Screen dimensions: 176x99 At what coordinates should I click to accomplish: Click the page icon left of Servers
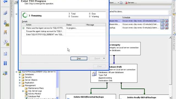(121, 2)
